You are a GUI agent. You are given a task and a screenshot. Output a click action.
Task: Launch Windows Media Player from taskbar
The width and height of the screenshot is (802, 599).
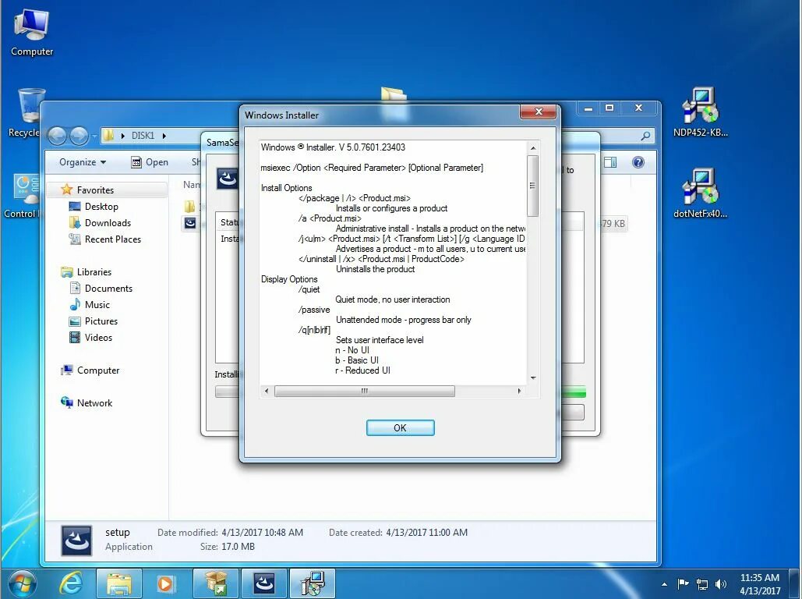[165, 583]
